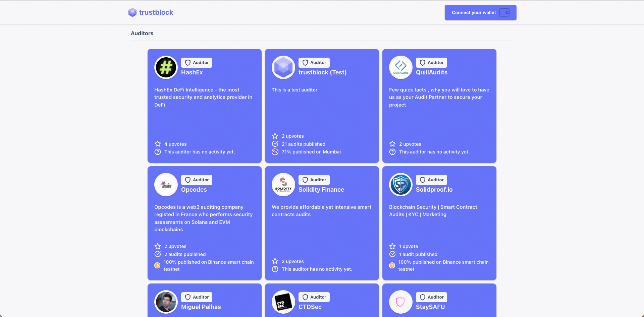Open the StaySAFU auditor name
The width and height of the screenshot is (644, 317).
[430, 307]
